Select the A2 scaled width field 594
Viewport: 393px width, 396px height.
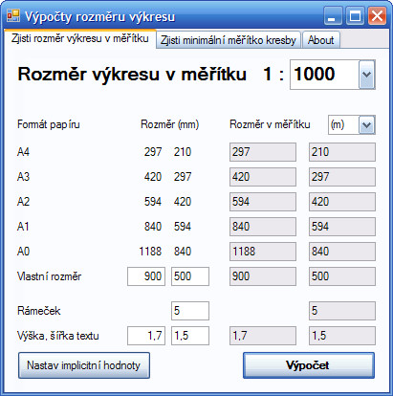(263, 202)
